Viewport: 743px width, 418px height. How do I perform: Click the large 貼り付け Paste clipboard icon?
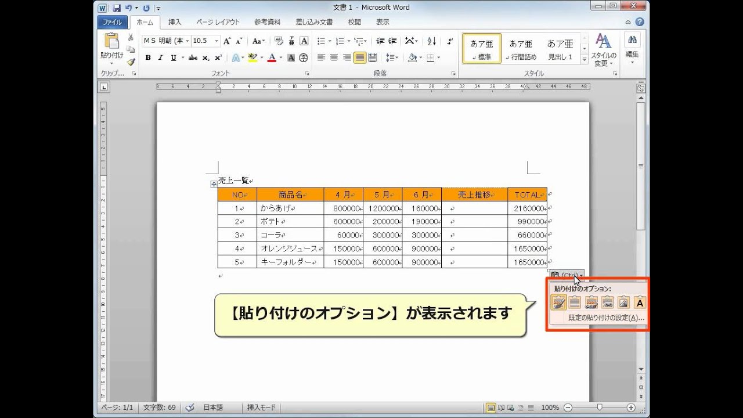pos(111,41)
